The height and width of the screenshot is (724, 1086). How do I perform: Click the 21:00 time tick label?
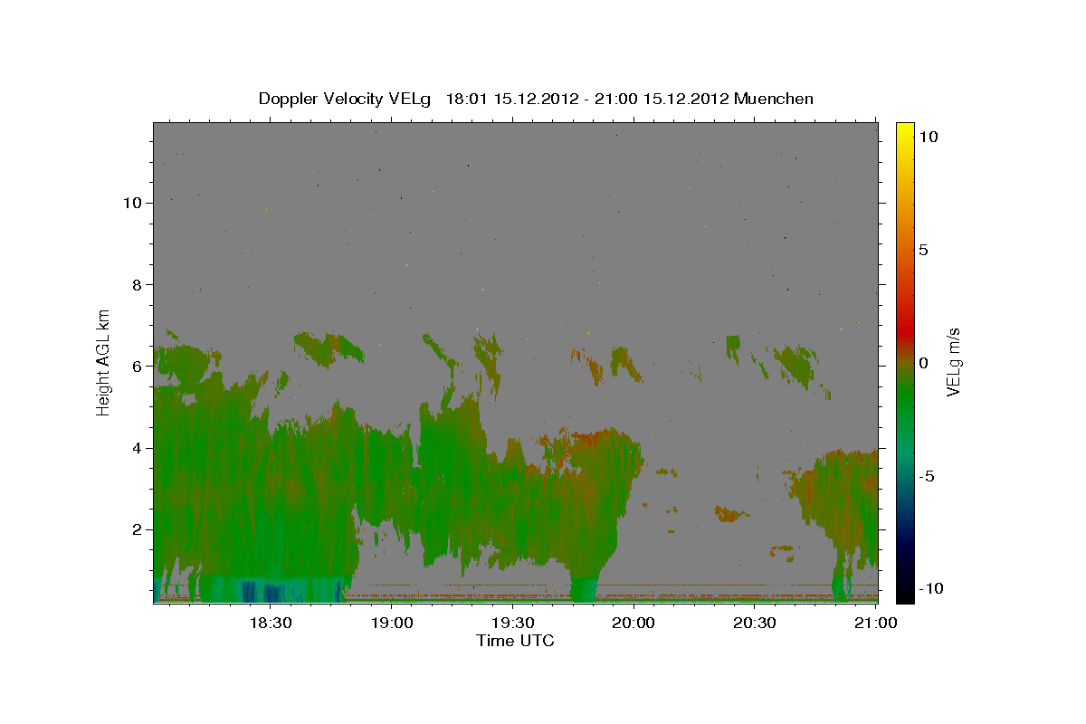click(x=876, y=623)
